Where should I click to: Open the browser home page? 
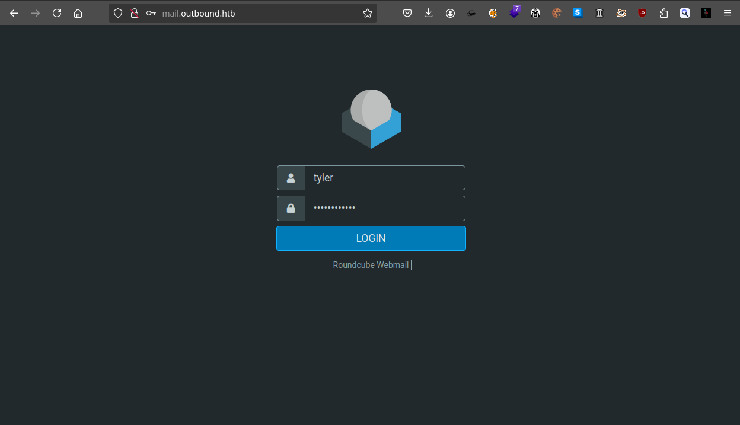pos(78,13)
